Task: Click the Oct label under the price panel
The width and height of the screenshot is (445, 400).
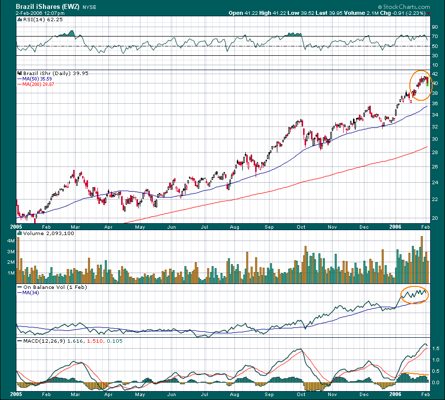Action: (x=301, y=227)
